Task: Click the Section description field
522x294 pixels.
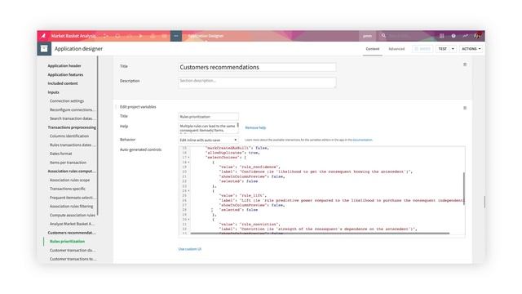Action: [257, 82]
